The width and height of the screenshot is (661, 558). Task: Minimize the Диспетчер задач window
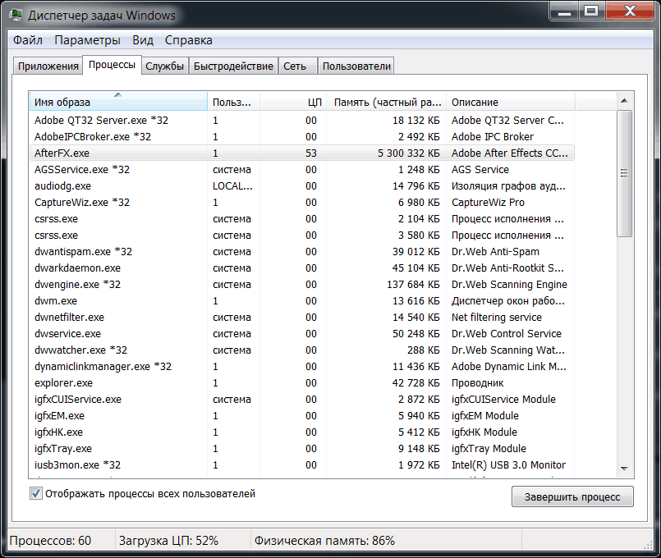(x=564, y=11)
